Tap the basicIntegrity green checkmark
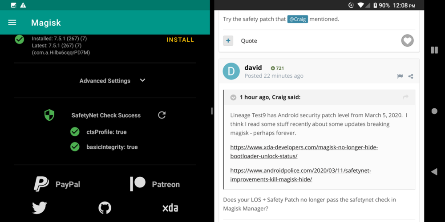Viewport: 445px width, 222px height. click(x=75, y=147)
